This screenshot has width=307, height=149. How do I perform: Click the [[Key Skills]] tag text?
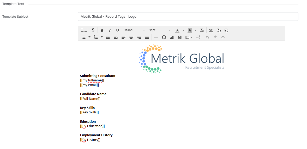click(x=89, y=112)
